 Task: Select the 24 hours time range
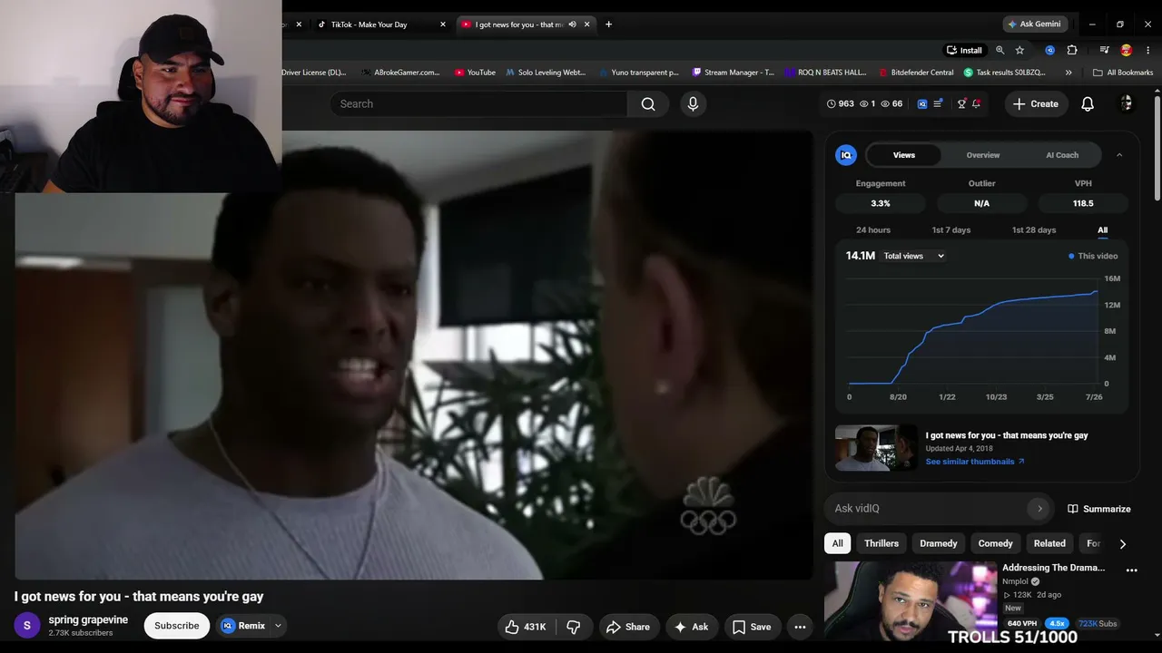873,230
